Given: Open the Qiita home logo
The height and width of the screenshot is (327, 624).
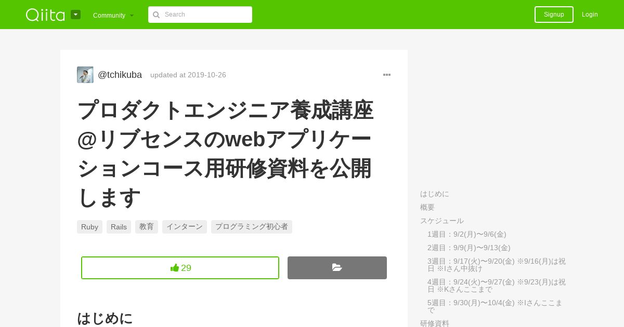Looking at the screenshot, I should (x=45, y=15).
